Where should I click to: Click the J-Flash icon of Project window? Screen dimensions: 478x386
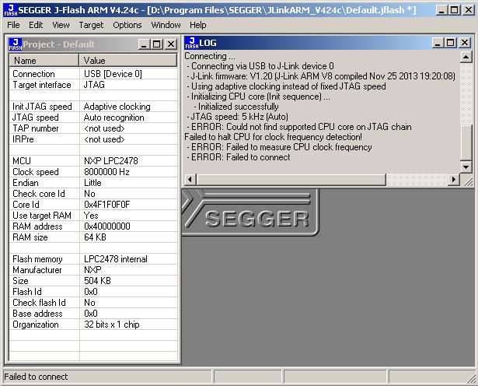coord(16,44)
